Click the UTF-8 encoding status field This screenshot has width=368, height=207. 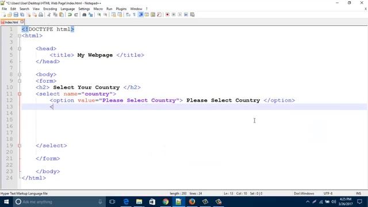coord(328,193)
